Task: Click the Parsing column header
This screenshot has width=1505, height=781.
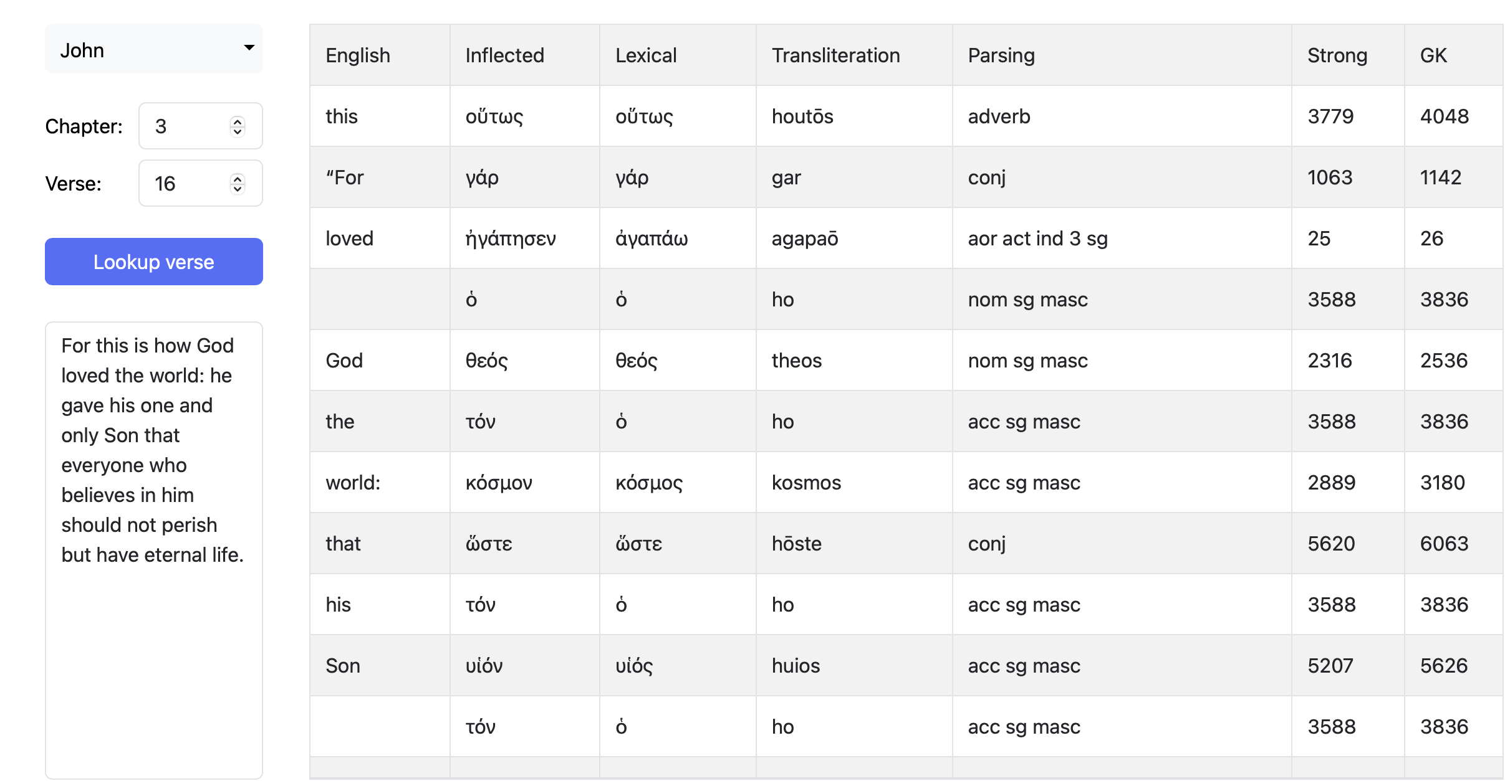Action: click(x=1001, y=55)
